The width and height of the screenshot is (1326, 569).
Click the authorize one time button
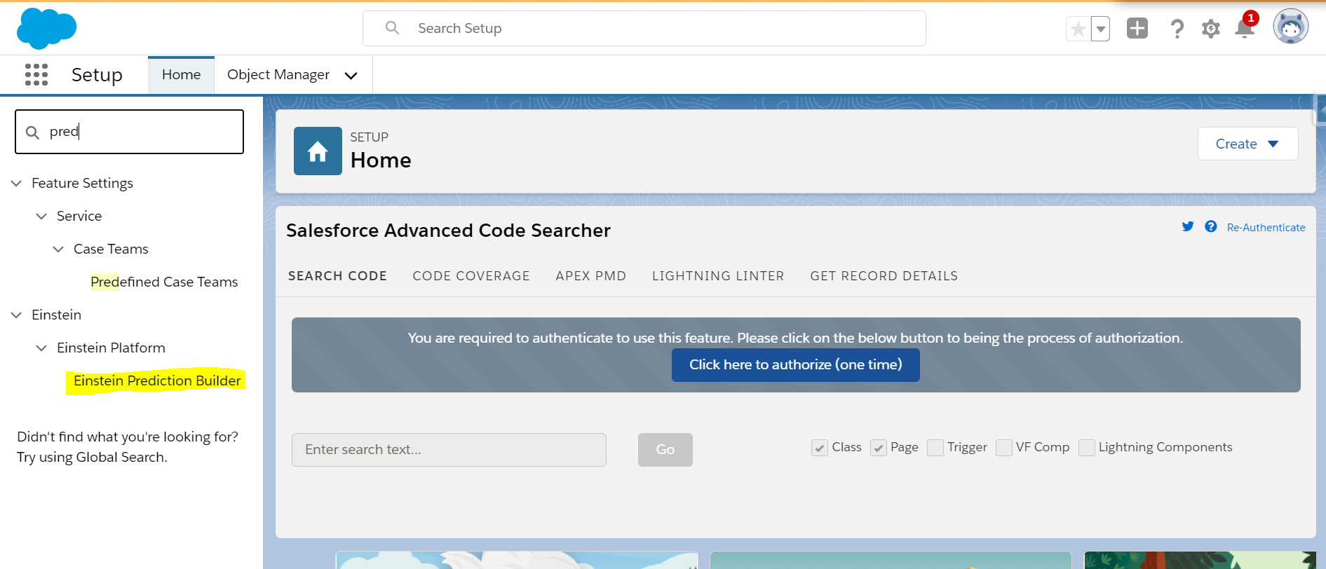(x=795, y=365)
